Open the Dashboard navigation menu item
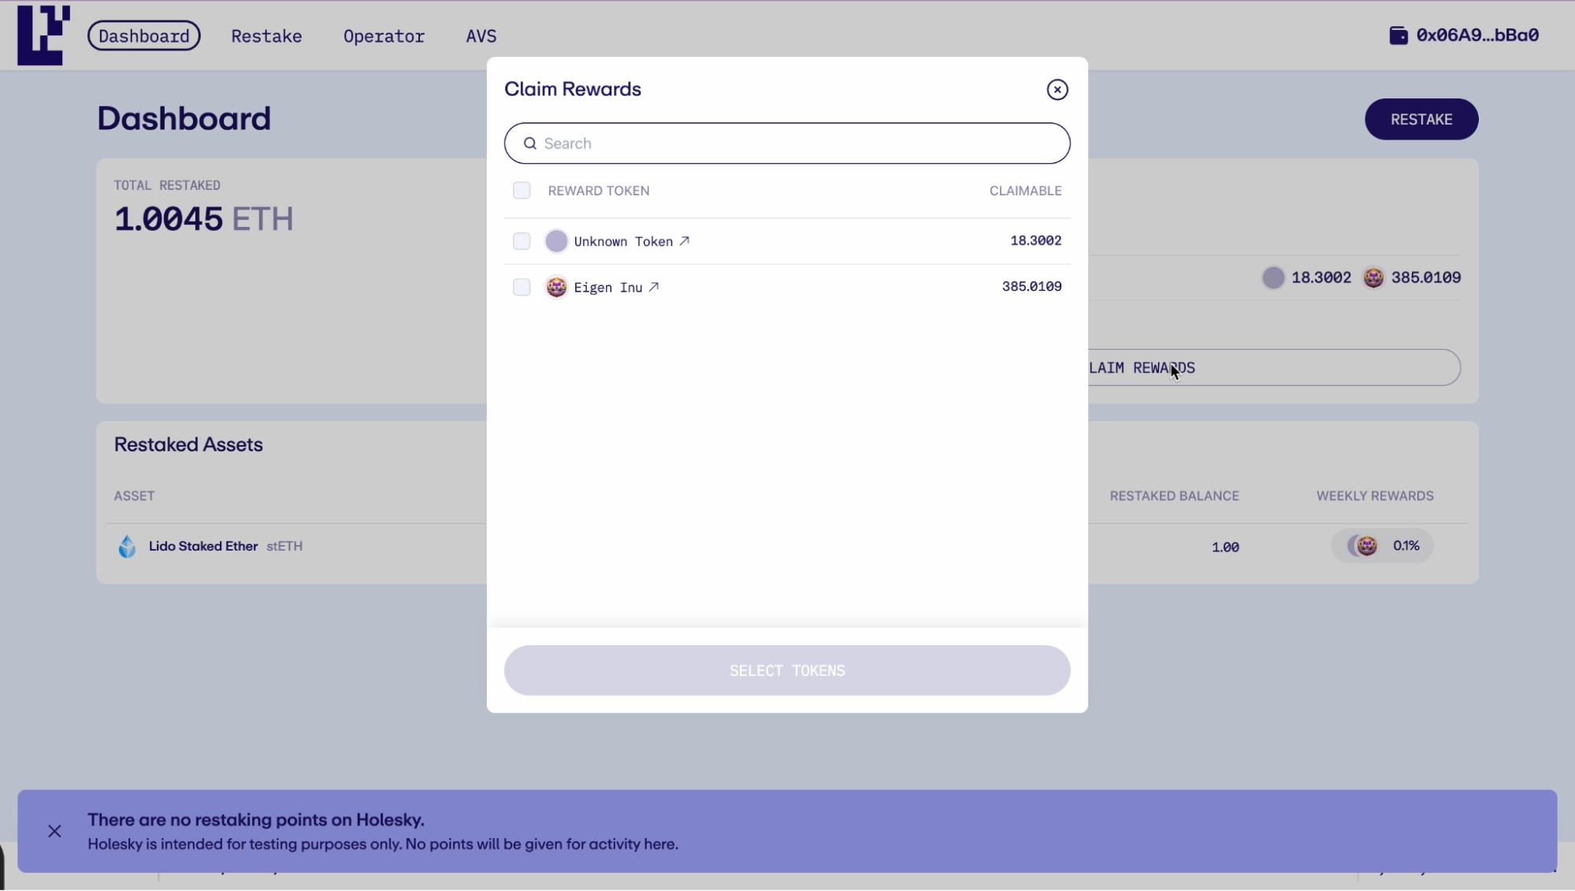This screenshot has height=891, width=1575. [144, 35]
